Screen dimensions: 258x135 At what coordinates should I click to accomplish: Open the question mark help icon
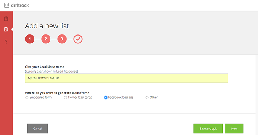click(6, 42)
